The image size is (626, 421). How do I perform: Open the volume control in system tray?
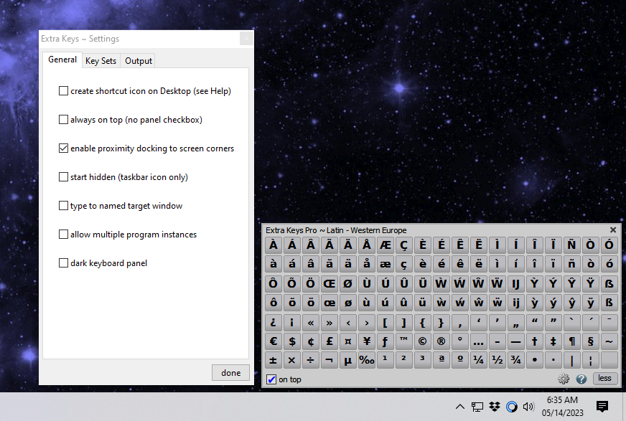tap(528, 407)
